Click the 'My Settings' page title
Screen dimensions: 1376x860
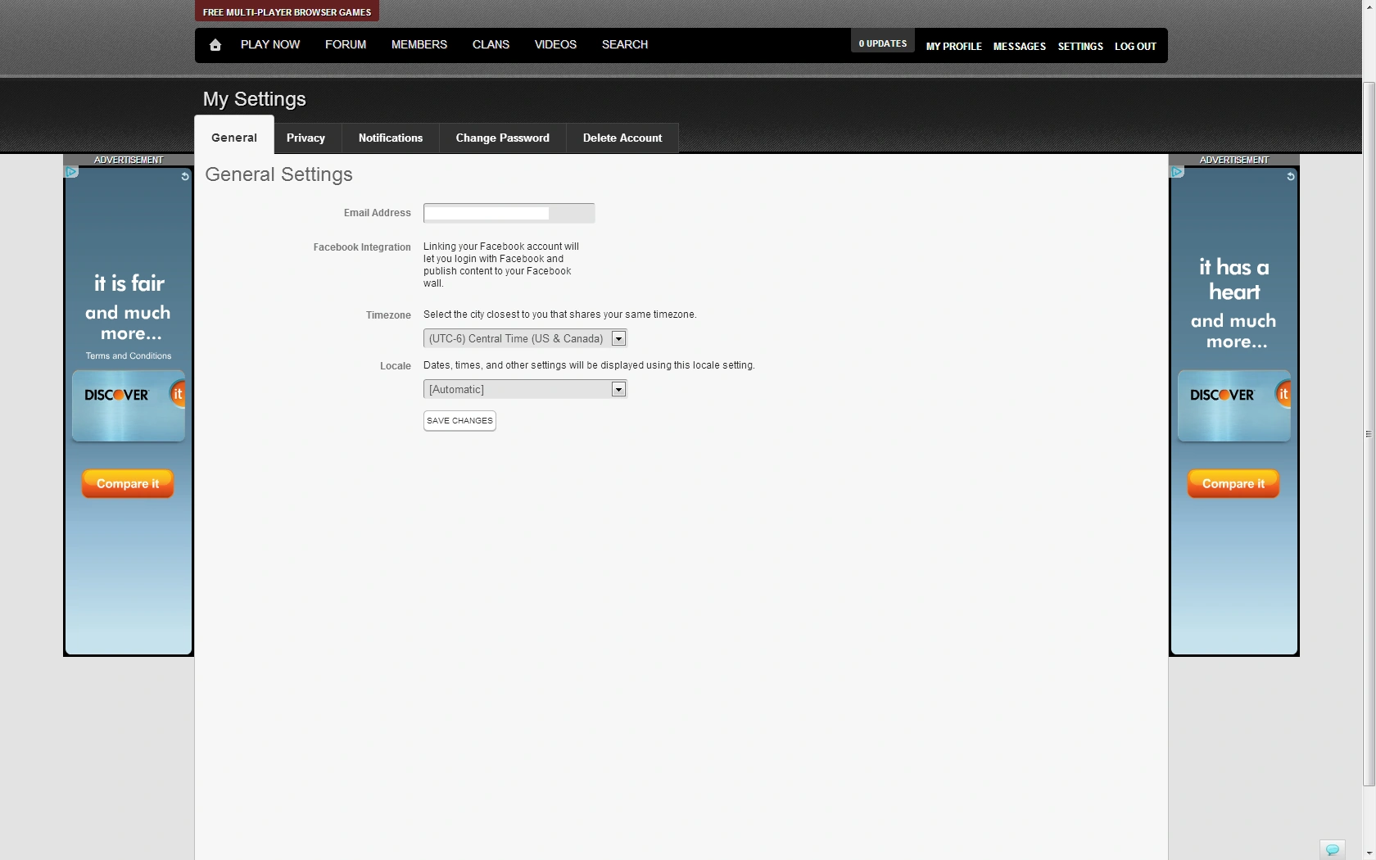255,99
